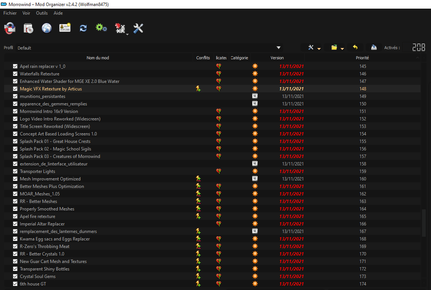431x290 pixels.
Task: Disable the Transporter Lights mod checkbox
Action: (15, 171)
